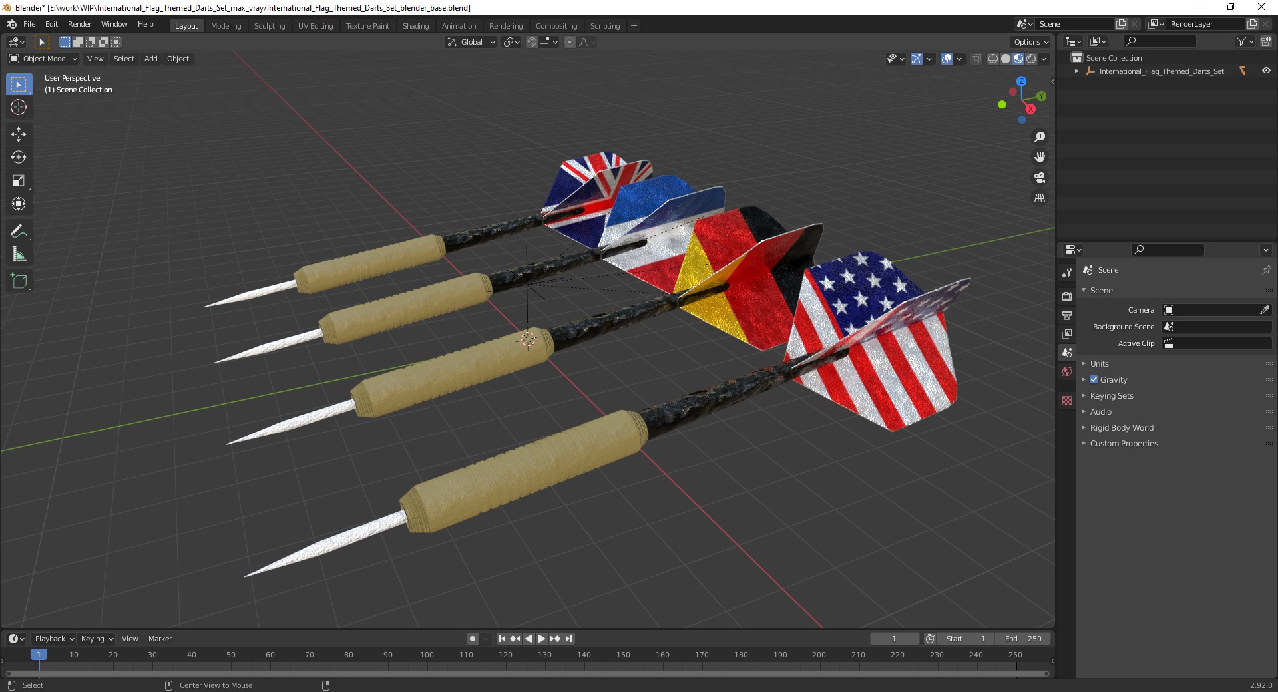Switch to solid shading
The width and height of the screenshot is (1278, 692).
(x=1006, y=59)
